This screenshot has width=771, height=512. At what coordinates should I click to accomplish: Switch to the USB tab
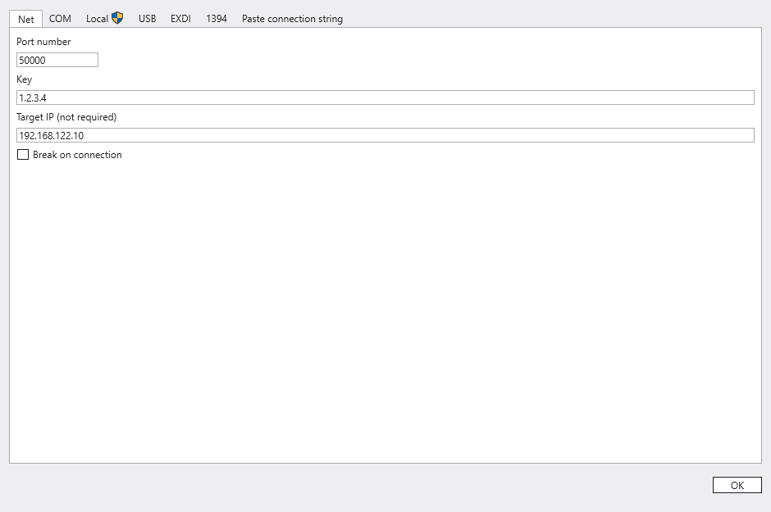pyautogui.click(x=147, y=19)
